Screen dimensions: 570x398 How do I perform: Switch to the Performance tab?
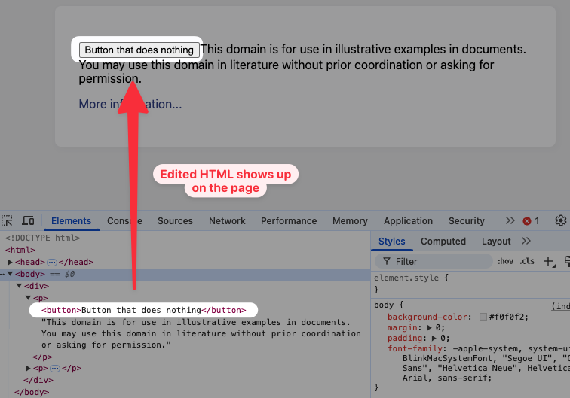(x=289, y=221)
